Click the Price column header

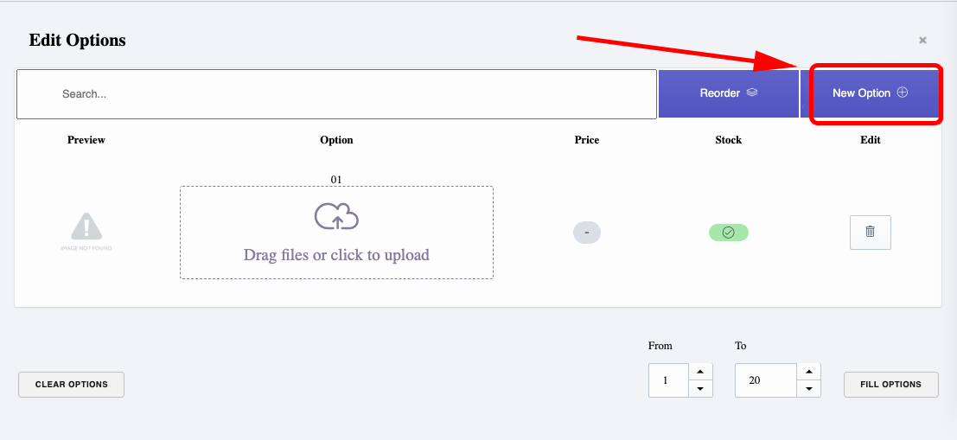coord(586,140)
